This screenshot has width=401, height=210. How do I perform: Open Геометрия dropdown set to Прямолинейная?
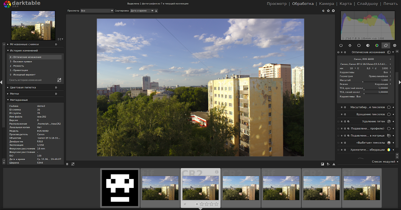pos(366,76)
